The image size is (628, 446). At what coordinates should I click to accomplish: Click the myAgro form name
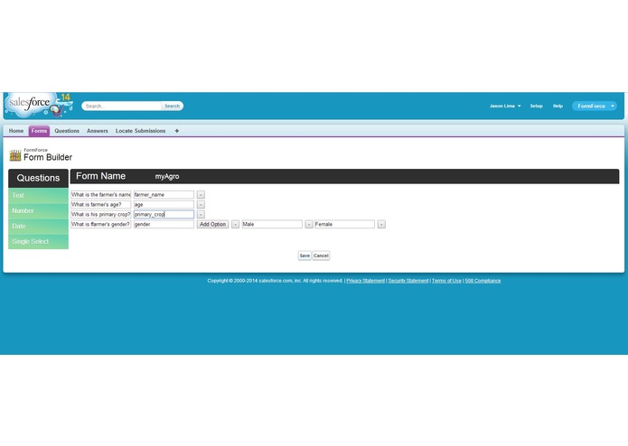pyautogui.click(x=167, y=176)
